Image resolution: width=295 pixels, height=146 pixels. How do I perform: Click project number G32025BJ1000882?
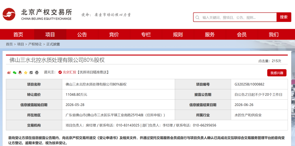(249, 84)
